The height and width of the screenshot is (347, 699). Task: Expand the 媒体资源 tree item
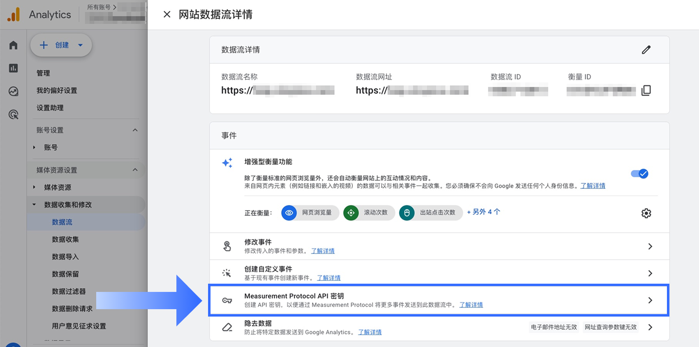click(x=34, y=187)
